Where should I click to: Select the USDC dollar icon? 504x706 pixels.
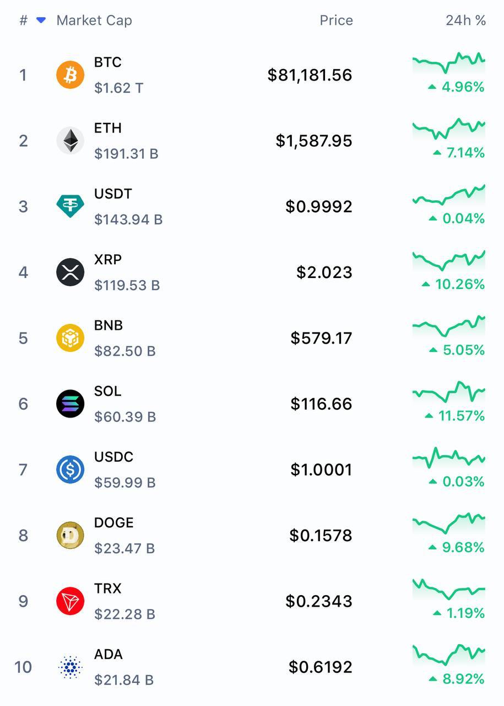click(x=70, y=469)
